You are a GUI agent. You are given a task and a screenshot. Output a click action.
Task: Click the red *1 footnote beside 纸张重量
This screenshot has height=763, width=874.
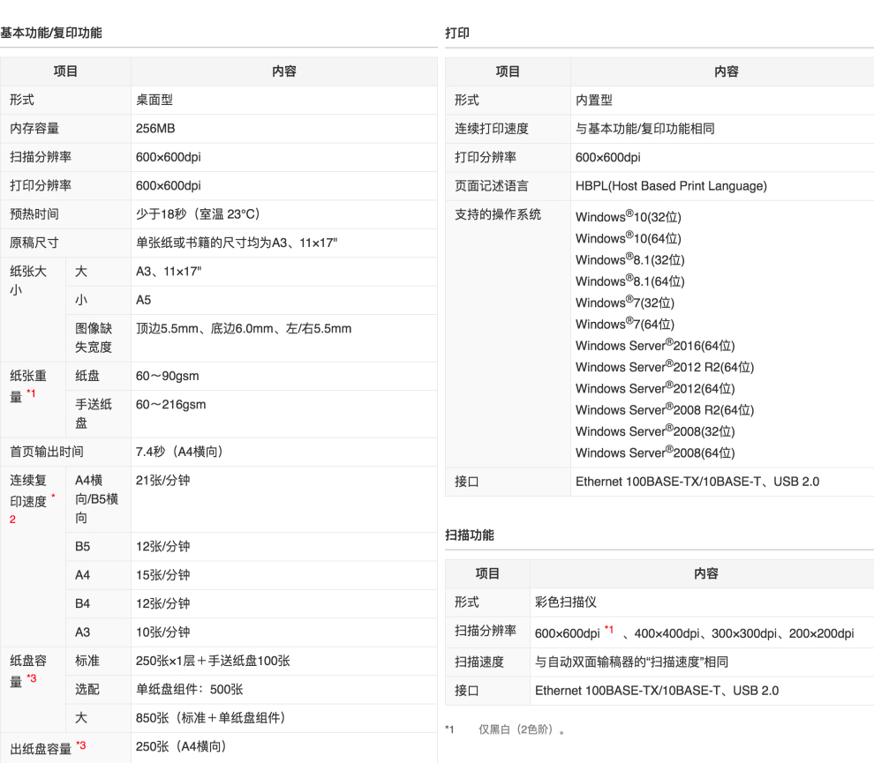click(x=31, y=393)
